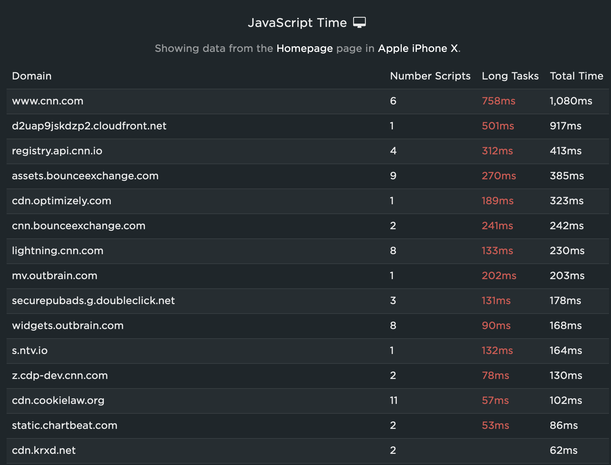611x465 pixels.
Task: Click the 758ms long task value for www.cnn.com
Action: point(498,101)
